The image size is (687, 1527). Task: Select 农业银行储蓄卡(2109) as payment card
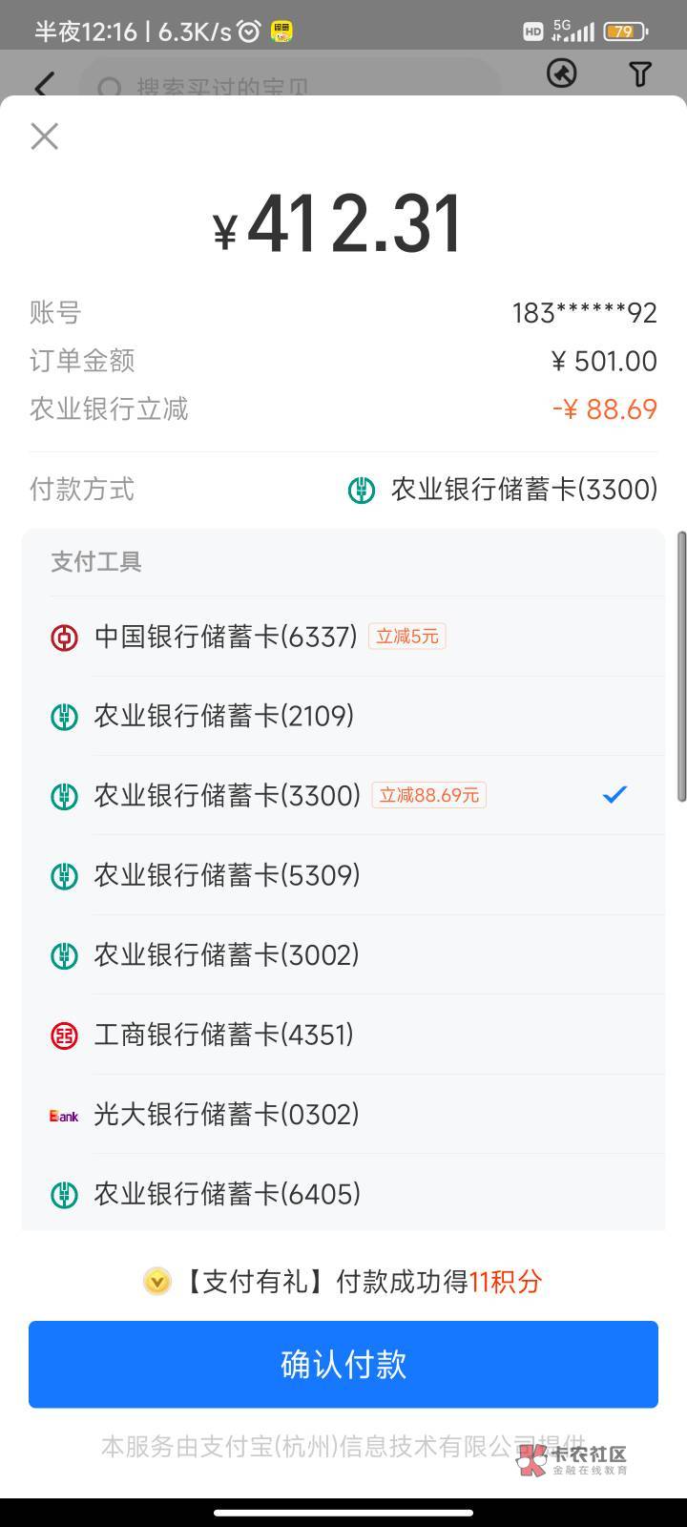[223, 716]
